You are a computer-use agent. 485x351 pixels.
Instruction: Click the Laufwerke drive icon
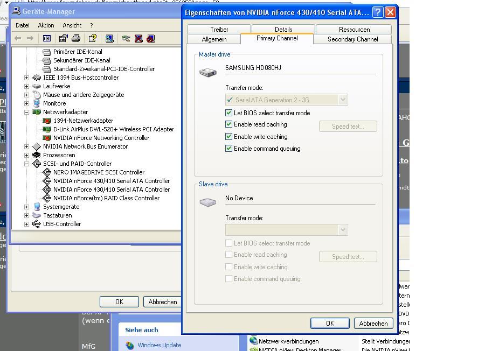coord(37,86)
